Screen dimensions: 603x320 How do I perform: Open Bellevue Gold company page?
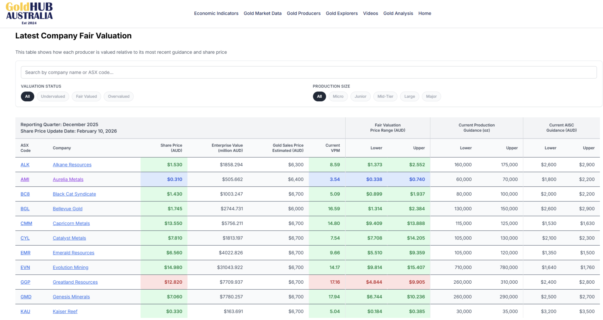pos(68,209)
